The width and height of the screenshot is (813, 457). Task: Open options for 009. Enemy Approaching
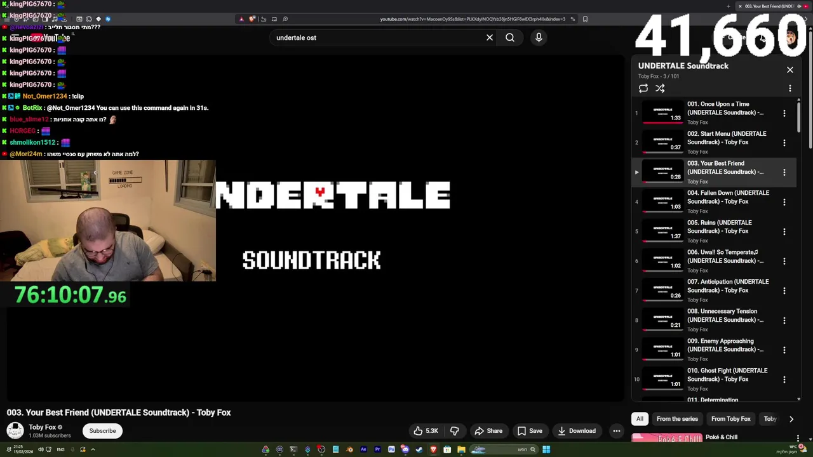click(x=784, y=350)
